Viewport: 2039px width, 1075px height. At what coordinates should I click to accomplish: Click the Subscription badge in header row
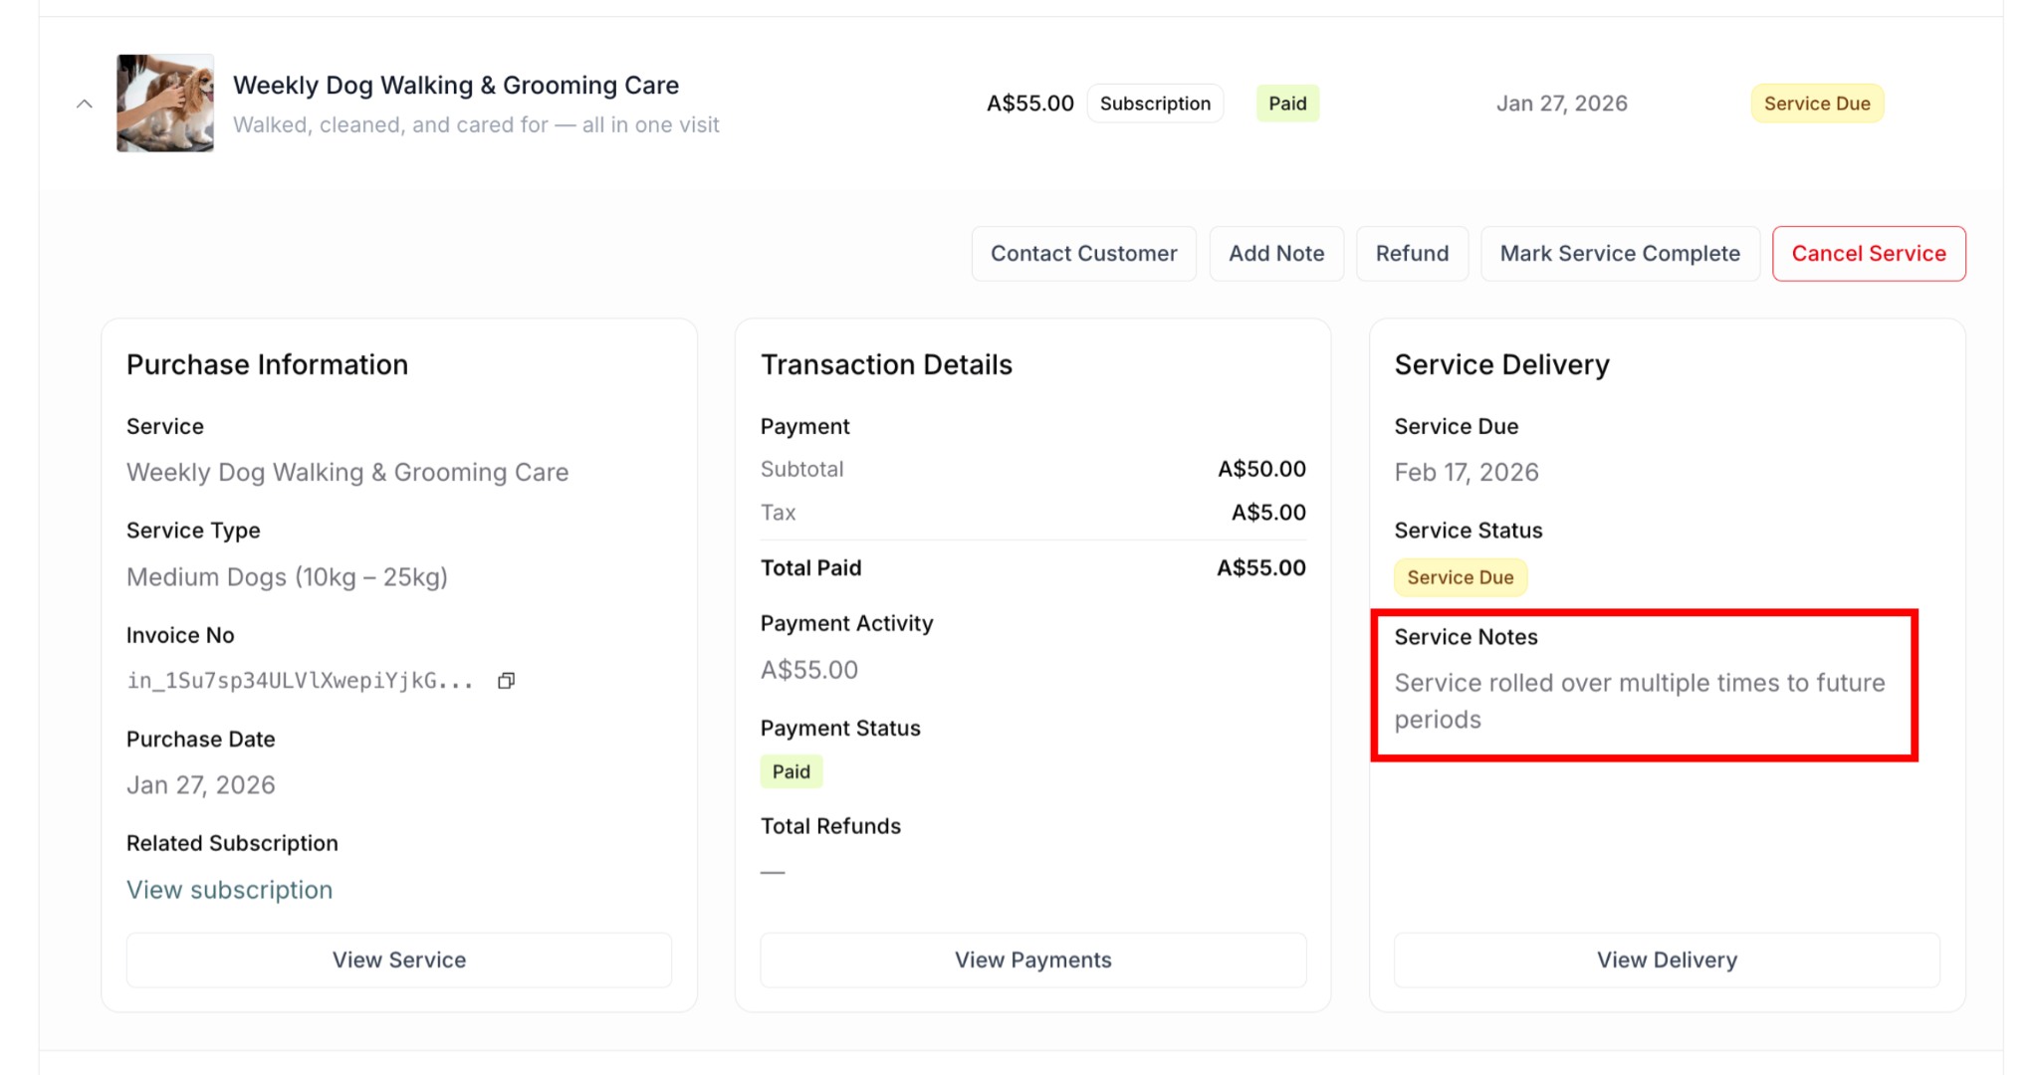pos(1155,104)
